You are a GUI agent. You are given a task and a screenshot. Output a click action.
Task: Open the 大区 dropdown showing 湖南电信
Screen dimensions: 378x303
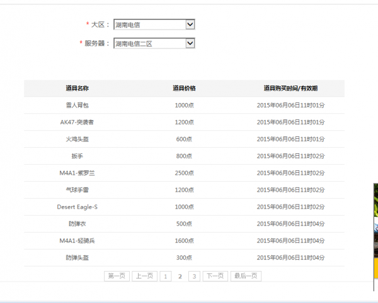pos(154,25)
